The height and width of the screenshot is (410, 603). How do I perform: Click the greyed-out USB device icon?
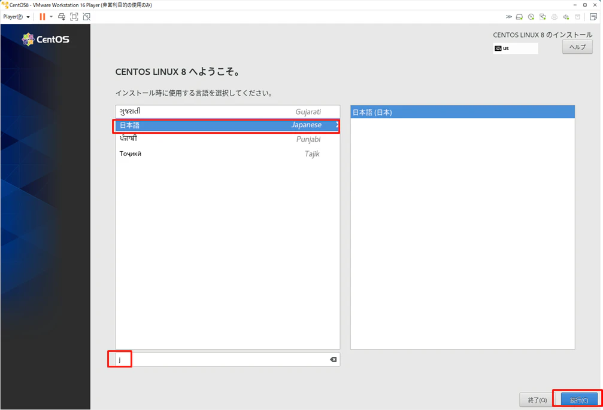tap(578, 17)
